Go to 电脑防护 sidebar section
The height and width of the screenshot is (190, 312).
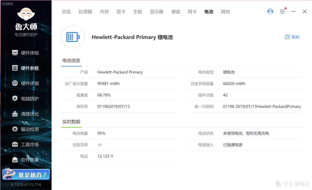coord(25,99)
